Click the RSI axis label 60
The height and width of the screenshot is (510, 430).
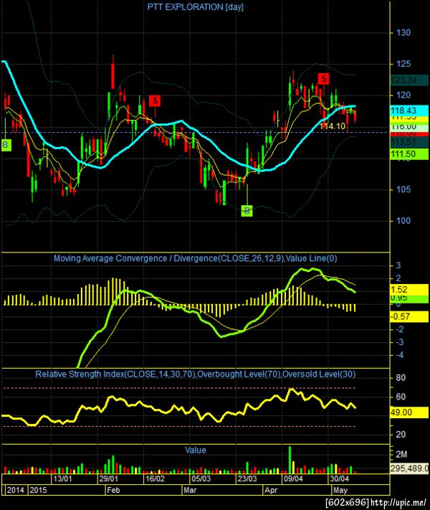[401, 397]
